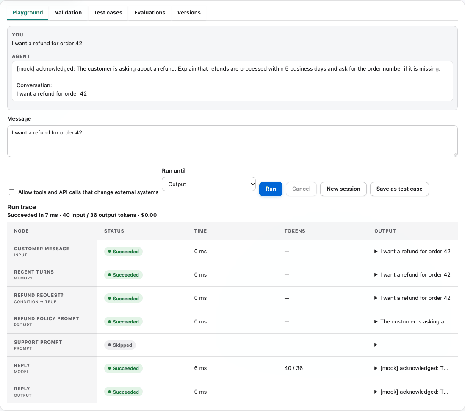The image size is (465, 411).
Task: Click the Run trace summary line
Action: 82,215
